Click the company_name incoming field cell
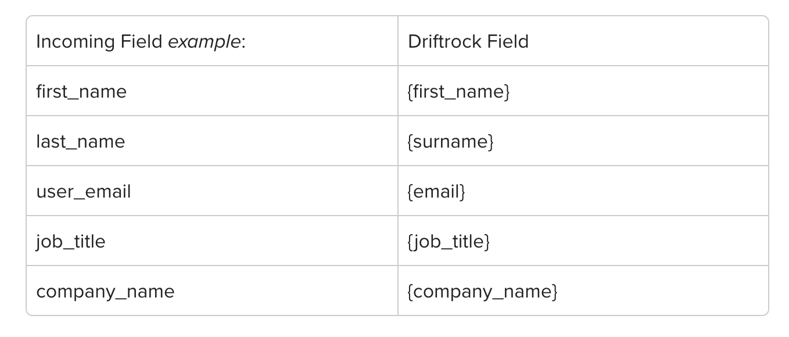The height and width of the screenshot is (337, 789). [212, 291]
